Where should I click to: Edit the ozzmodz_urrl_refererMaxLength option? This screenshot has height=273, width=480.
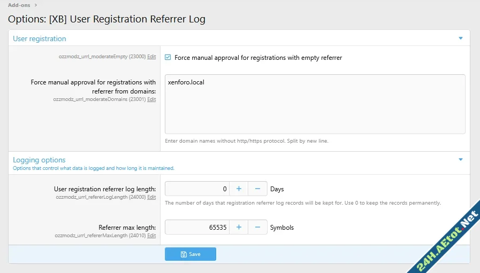151,236
